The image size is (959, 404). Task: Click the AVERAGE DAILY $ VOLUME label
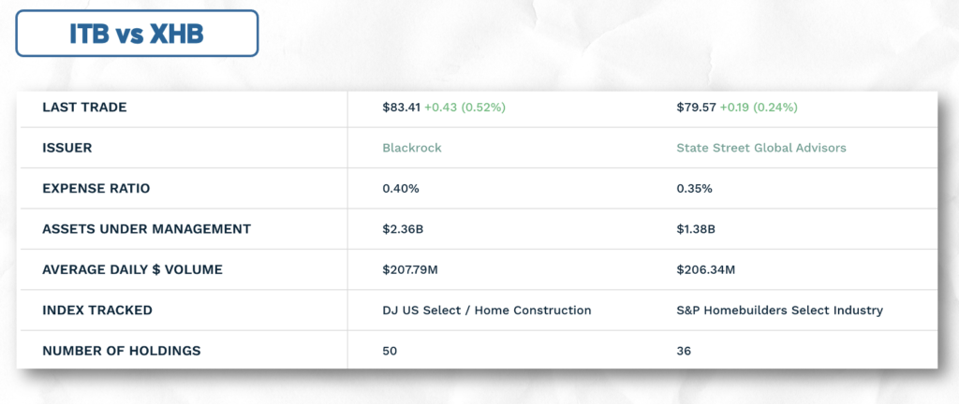[132, 269]
